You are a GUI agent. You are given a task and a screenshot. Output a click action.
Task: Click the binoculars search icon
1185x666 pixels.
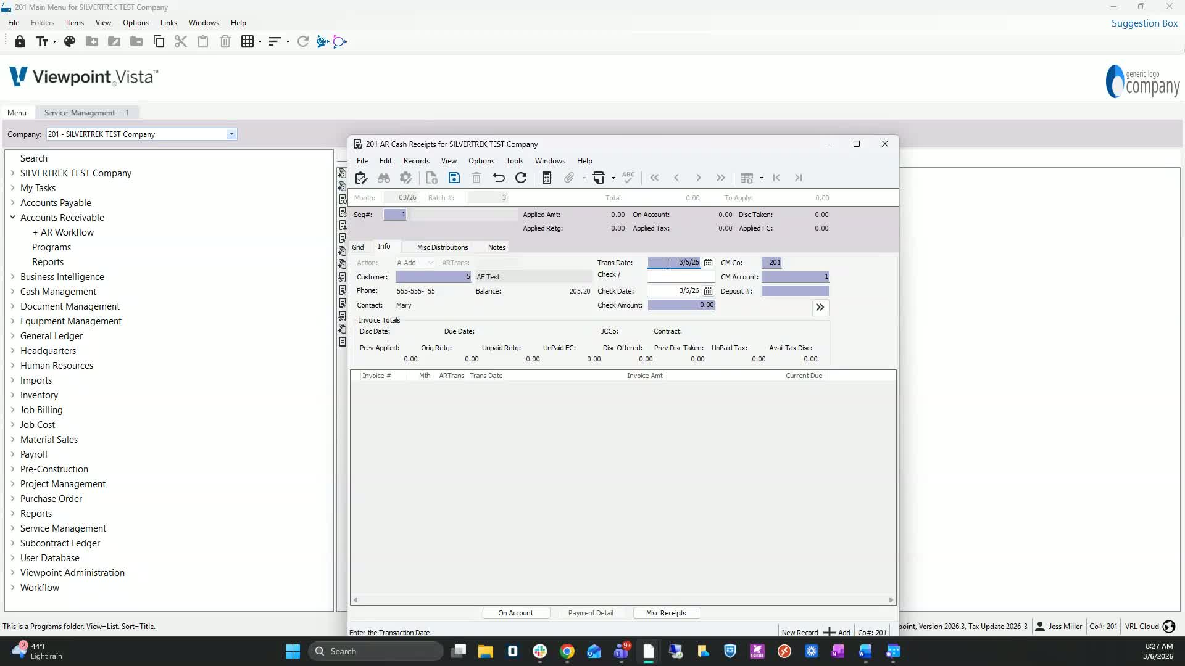384,178
